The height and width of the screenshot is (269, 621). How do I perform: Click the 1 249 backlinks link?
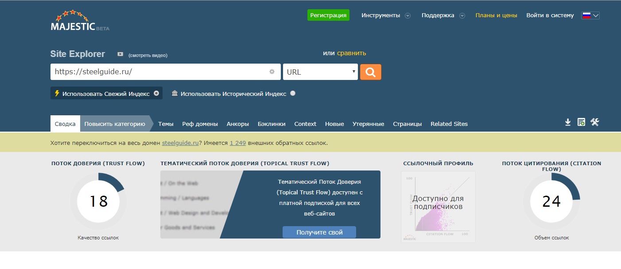tap(237, 143)
